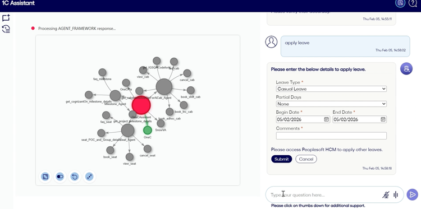Submit the leave application
This screenshot has height=209, width=421.
coord(281,159)
